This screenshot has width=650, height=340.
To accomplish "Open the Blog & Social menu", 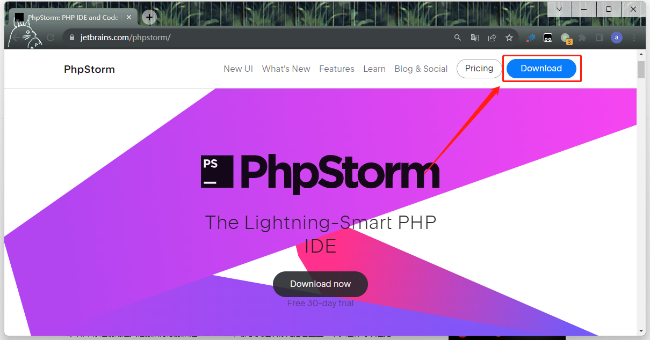I will tap(421, 69).
